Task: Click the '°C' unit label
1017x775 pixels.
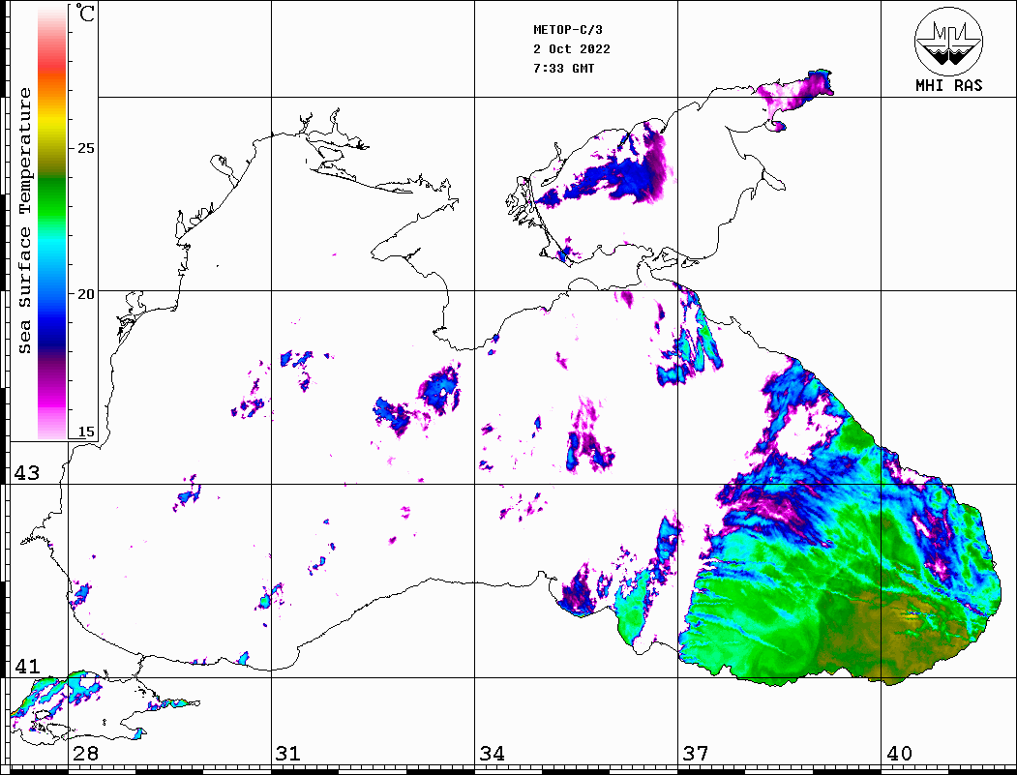Action: click(x=85, y=13)
